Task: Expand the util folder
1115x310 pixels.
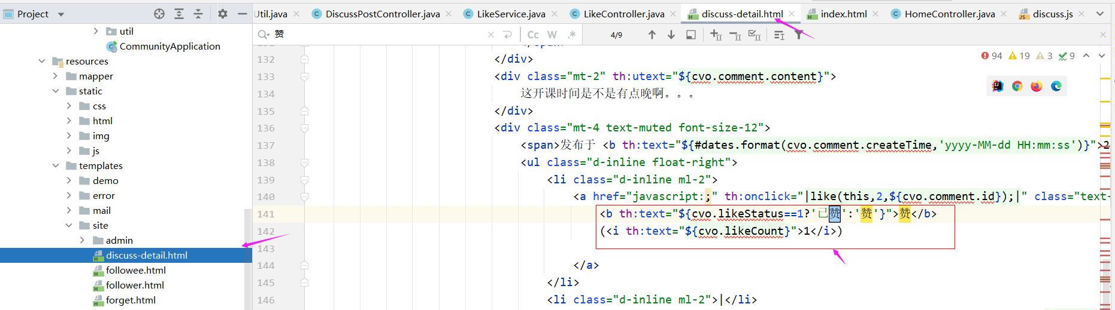Action: [96, 31]
